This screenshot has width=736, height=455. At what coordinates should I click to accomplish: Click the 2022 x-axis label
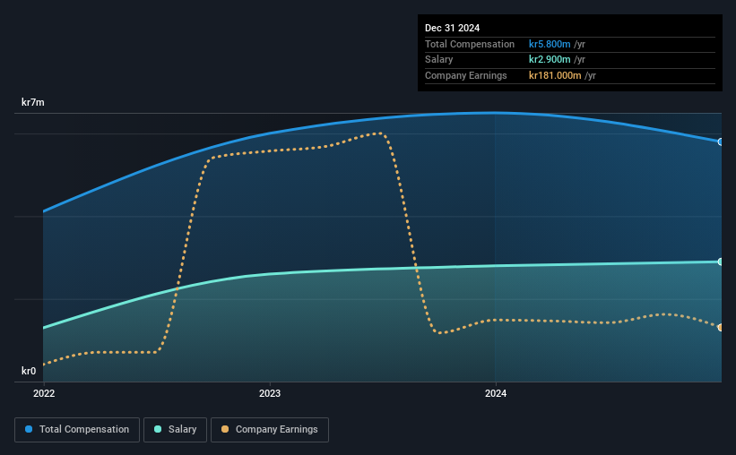pos(44,393)
